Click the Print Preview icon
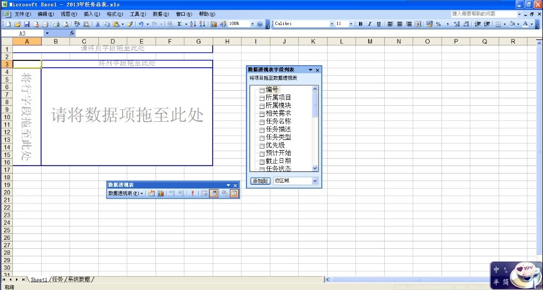Image resolution: width=543 pixels, height=290 pixels. pyautogui.click(x=65, y=24)
